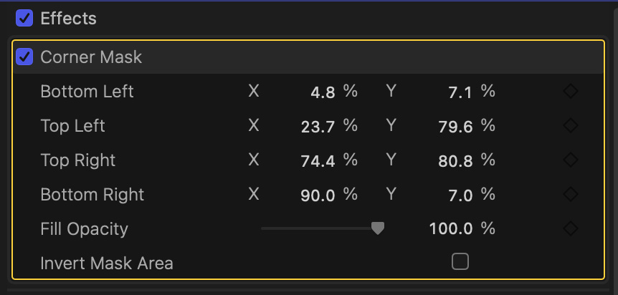Enable Invert Mask Area checkbox
Screen dimensions: 618x295
[x=460, y=262]
